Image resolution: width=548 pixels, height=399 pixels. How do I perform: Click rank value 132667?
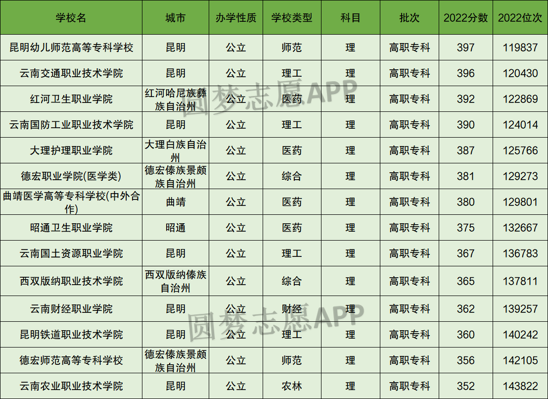pos(520,228)
